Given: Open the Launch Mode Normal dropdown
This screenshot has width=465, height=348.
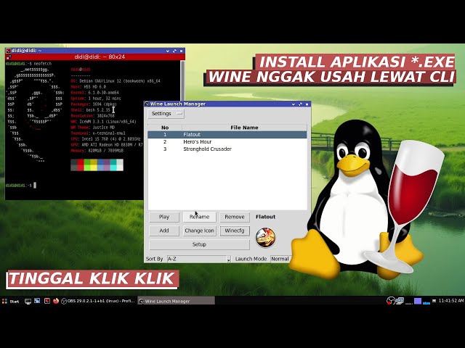Looking at the screenshot, I should pos(280,259).
